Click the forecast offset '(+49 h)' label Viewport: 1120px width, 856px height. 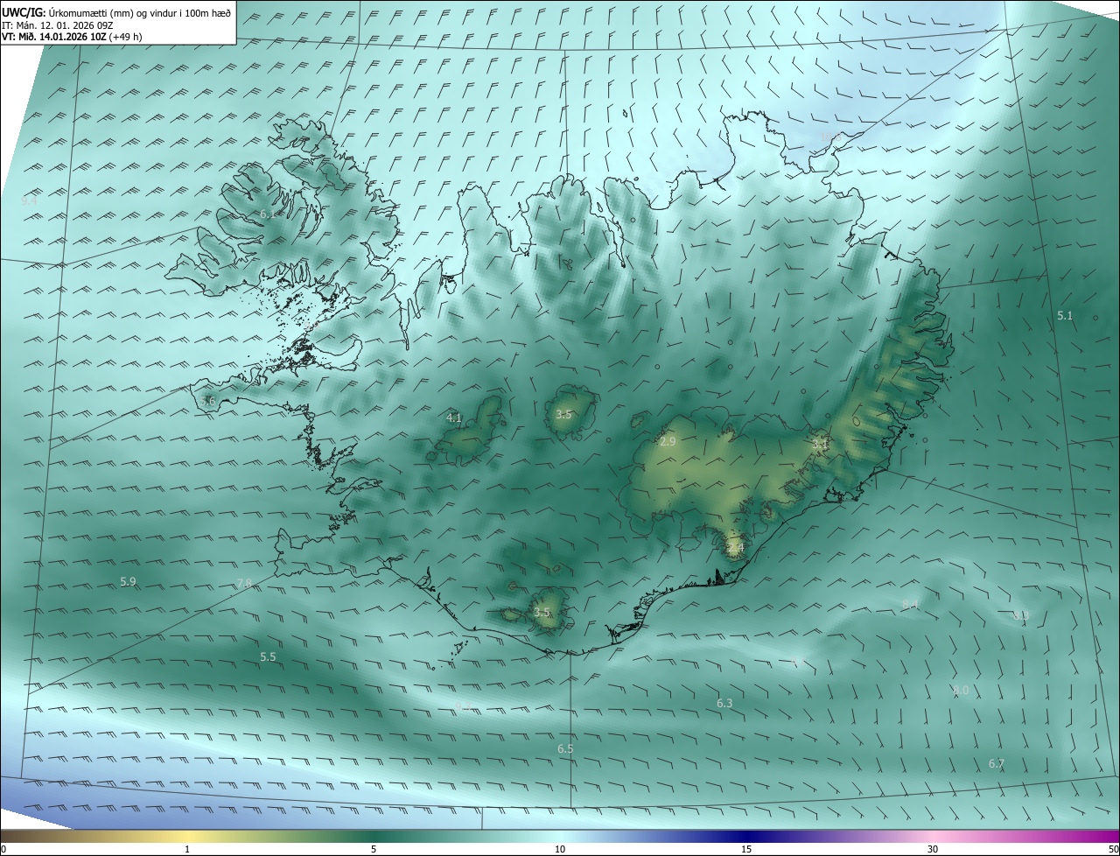tap(125, 36)
